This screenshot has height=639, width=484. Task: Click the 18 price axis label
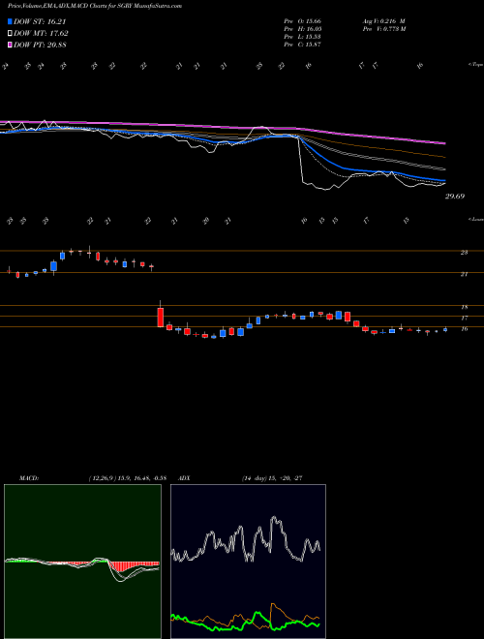coord(464,307)
